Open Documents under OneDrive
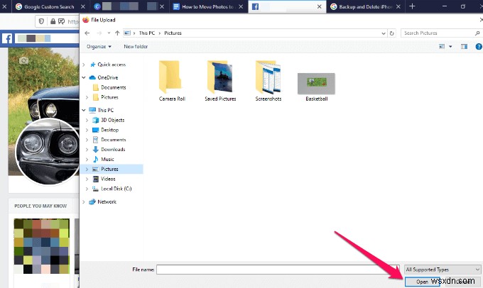This screenshot has height=288, width=483. coord(114,87)
